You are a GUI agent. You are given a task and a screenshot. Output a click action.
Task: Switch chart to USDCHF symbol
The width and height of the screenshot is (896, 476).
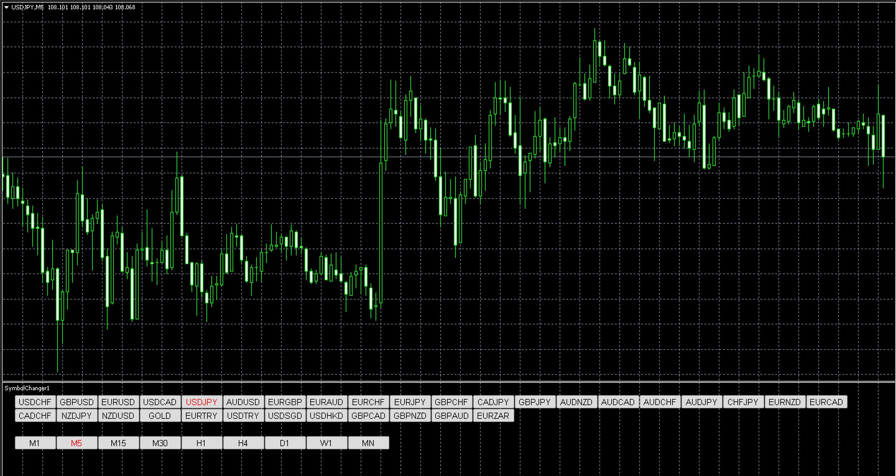point(35,402)
